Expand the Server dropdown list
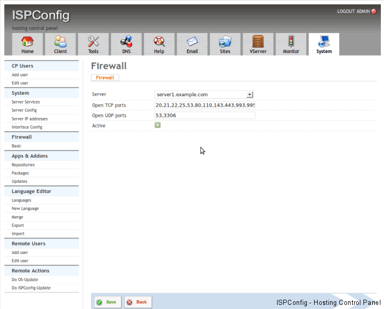Viewport: 384px width, 309px height. (x=250, y=95)
